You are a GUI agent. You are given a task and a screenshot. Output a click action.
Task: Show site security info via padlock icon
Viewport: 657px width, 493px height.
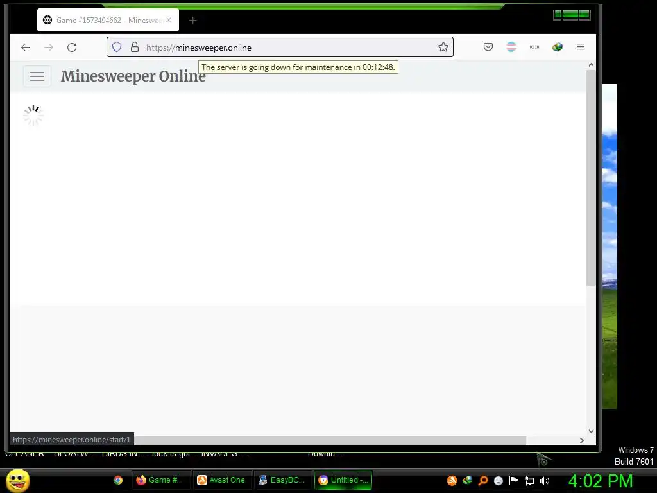pyautogui.click(x=135, y=47)
